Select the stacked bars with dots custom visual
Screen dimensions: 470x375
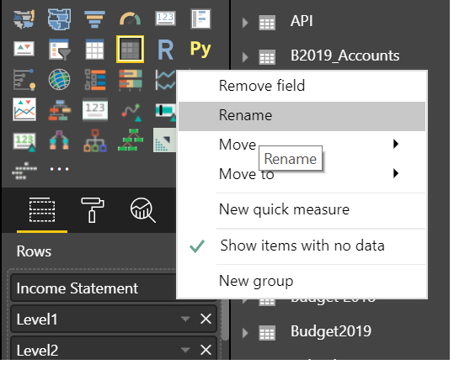click(130, 80)
